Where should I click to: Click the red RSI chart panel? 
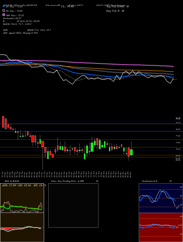(161, 227)
